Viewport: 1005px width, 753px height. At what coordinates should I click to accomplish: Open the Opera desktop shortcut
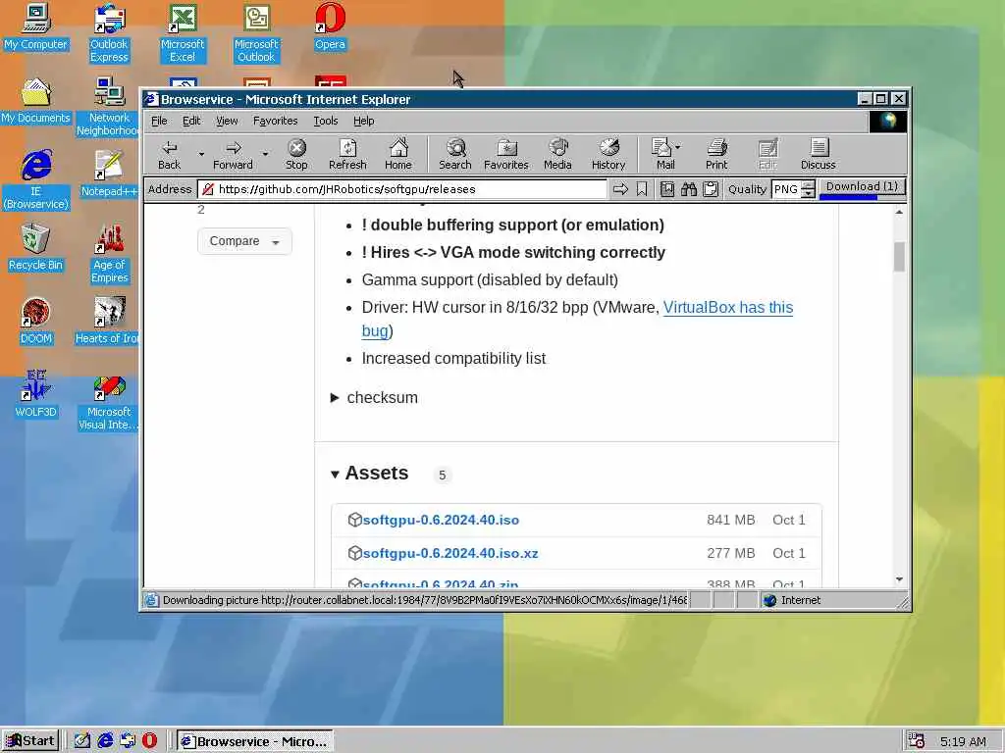click(330, 26)
